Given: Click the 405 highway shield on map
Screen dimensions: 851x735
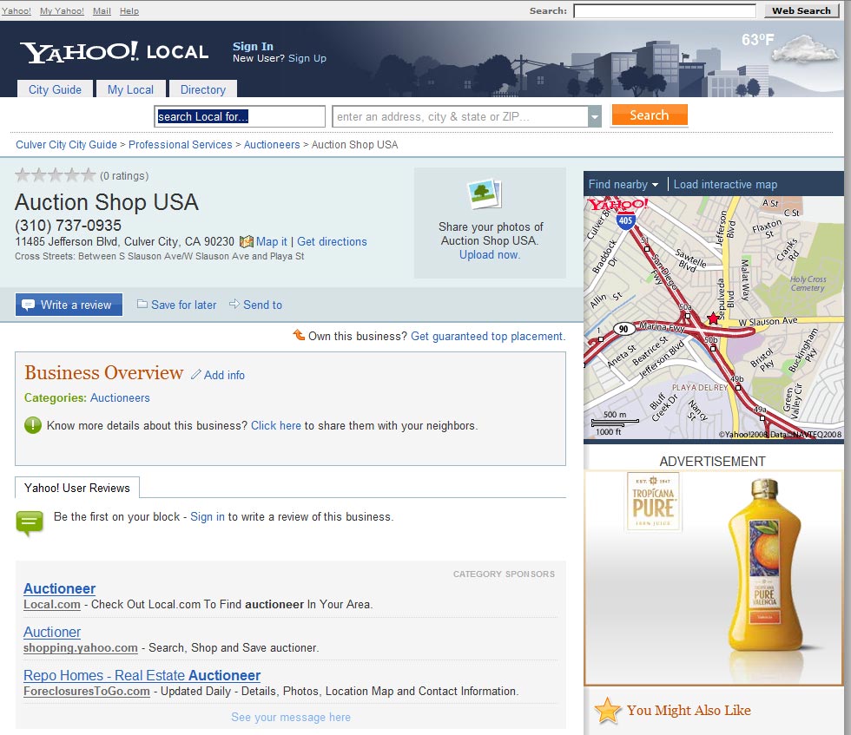Looking at the screenshot, I should 625,220.
